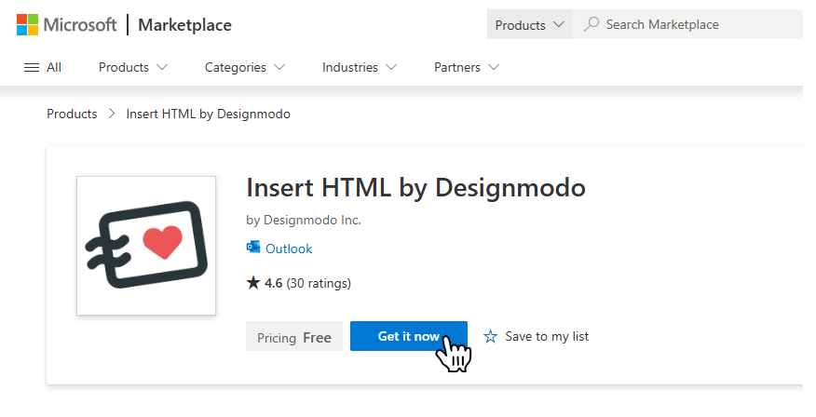The height and width of the screenshot is (417, 816).
Task: Expand the Categories navigation menu
Action: 245,67
